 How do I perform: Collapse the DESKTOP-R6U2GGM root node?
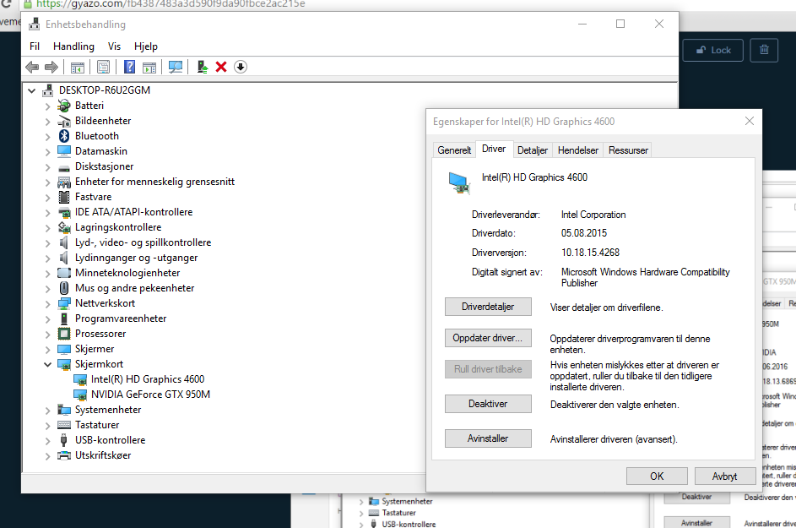pyautogui.click(x=31, y=90)
